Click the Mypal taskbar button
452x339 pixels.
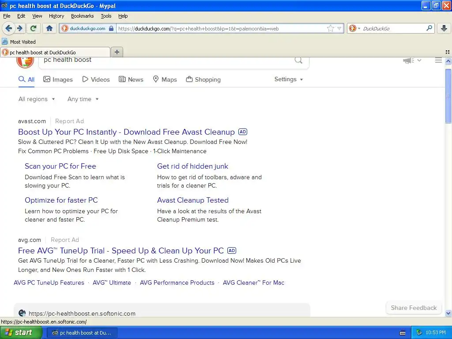(x=82, y=333)
